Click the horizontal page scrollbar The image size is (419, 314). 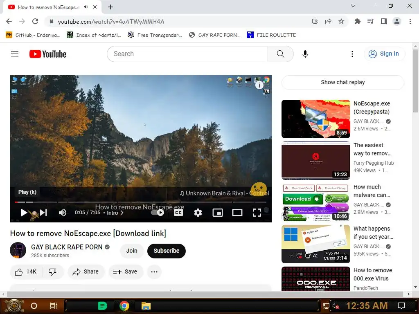pos(205,294)
